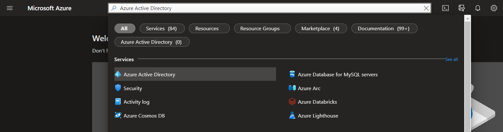Filter results by Documentation (99+)
Screen dimensions: 503x132
[x=384, y=28]
